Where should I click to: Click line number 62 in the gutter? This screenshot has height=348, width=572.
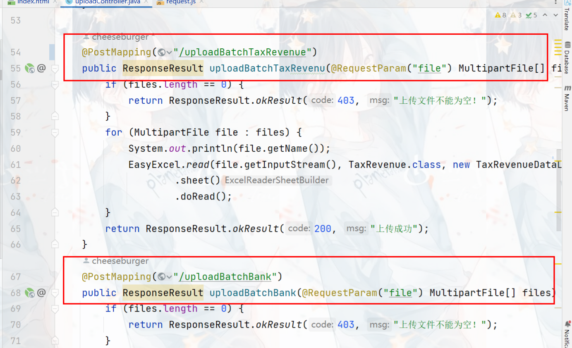pos(15,181)
